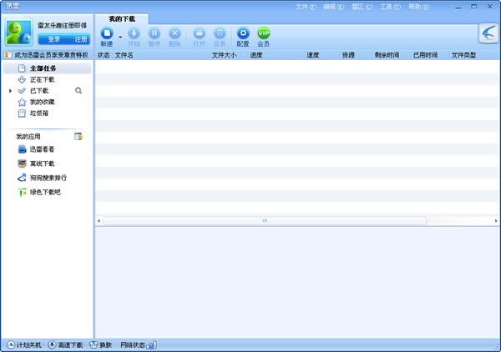The width and height of the screenshot is (501, 352).
Task: Select the 我的下载 tab
Action: [x=122, y=18]
